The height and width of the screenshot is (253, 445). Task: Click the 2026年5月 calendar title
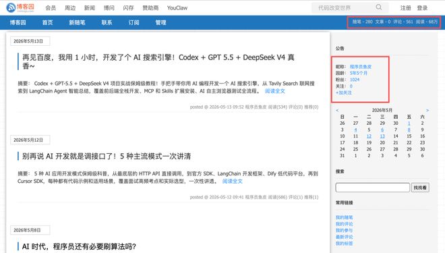pyautogui.click(x=382, y=110)
